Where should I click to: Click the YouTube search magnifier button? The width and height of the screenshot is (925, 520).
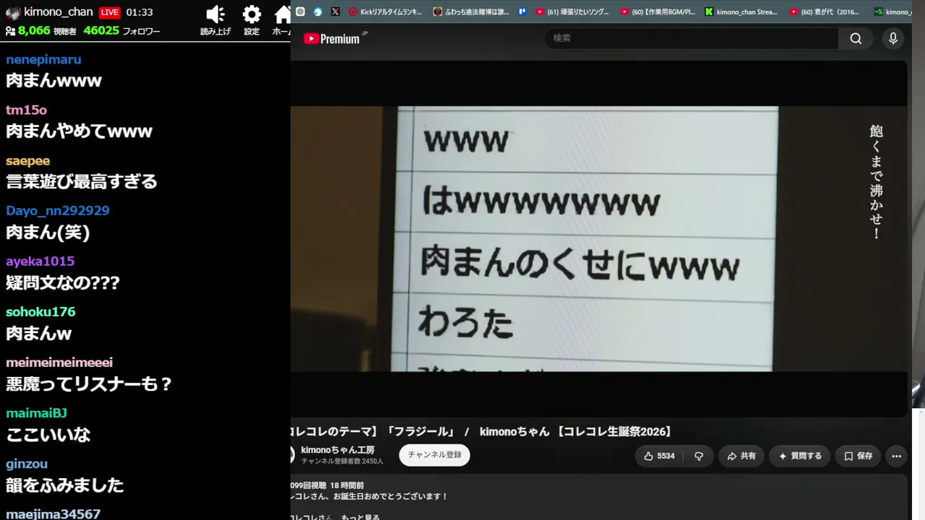pyautogui.click(x=856, y=38)
